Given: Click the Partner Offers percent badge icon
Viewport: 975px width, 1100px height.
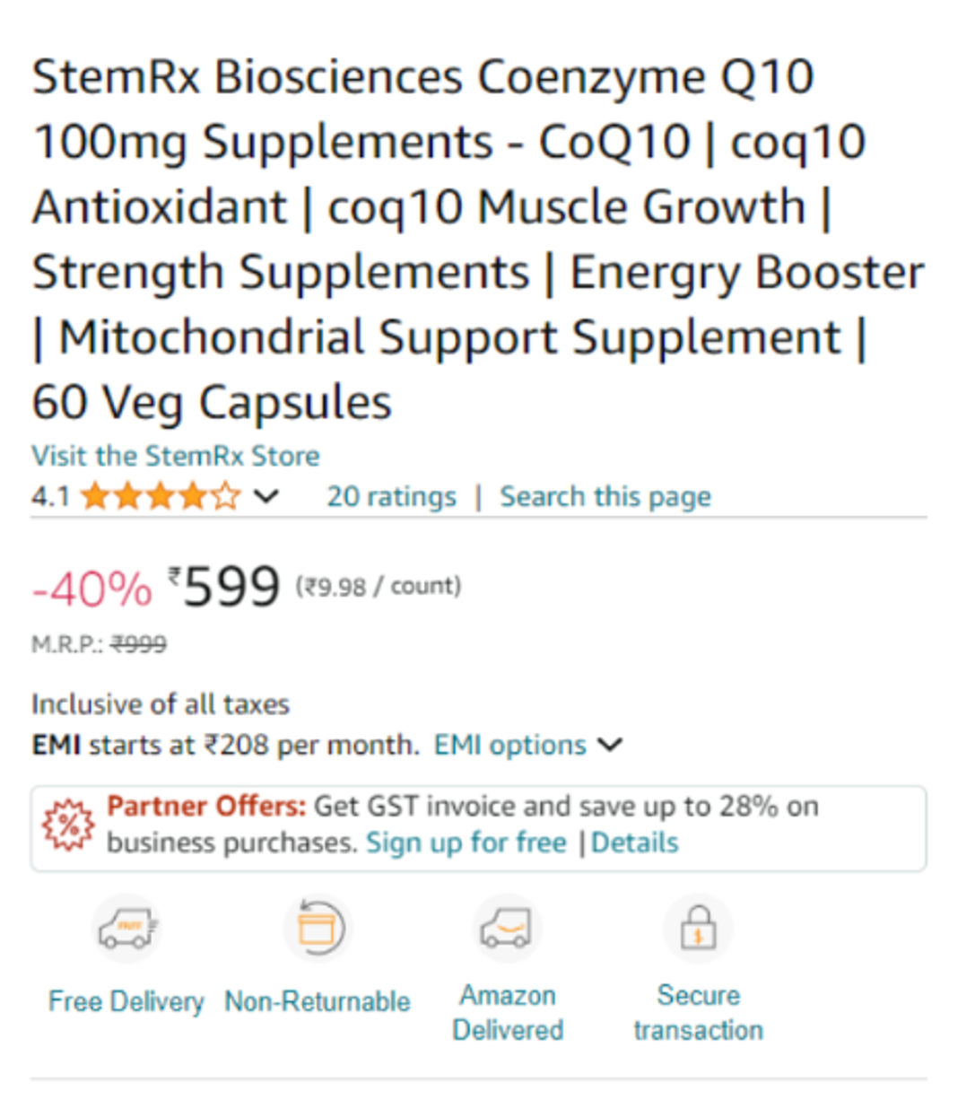Looking at the screenshot, I should coord(68,825).
